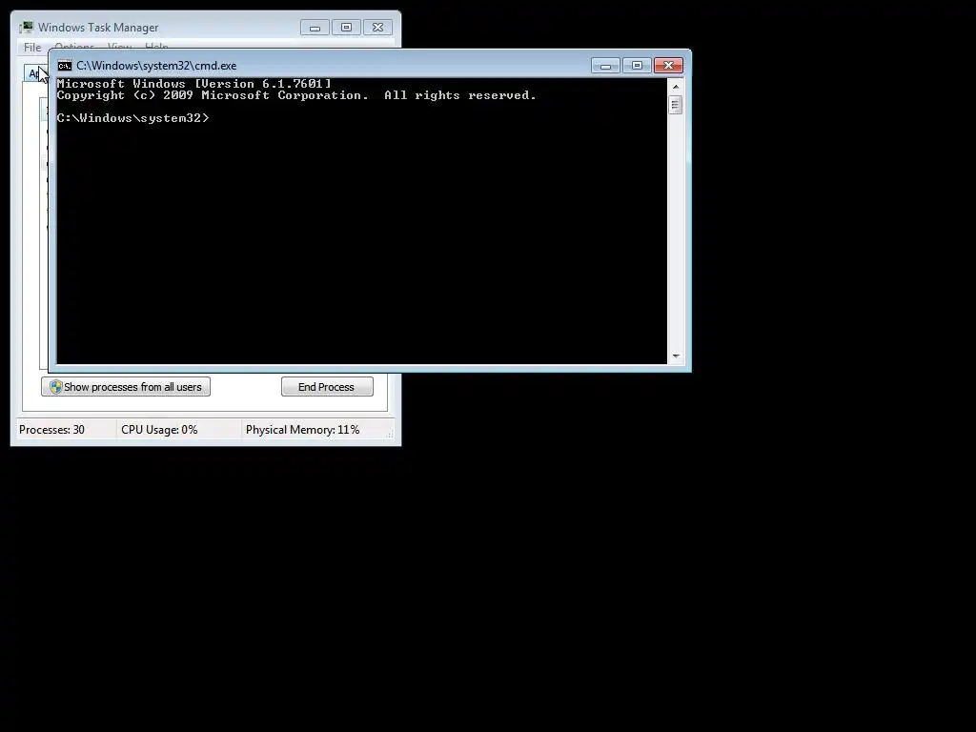Click the C:\Windows\system32> command prompt line

pos(133,117)
